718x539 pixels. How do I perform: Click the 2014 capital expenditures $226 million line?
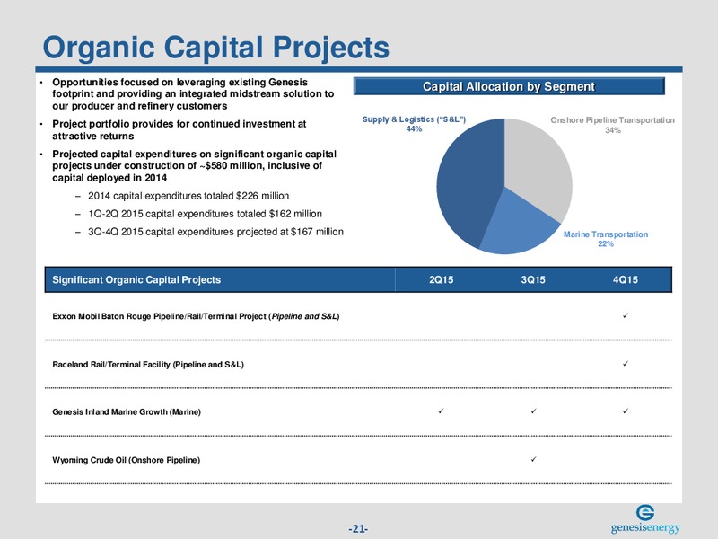point(188,196)
